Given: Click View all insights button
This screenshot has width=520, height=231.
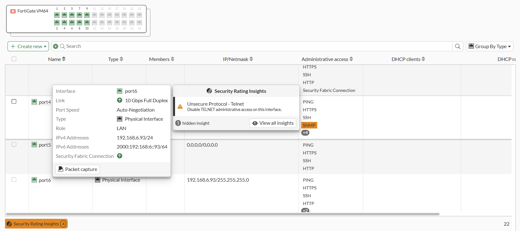Looking at the screenshot, I should [273, 123].
